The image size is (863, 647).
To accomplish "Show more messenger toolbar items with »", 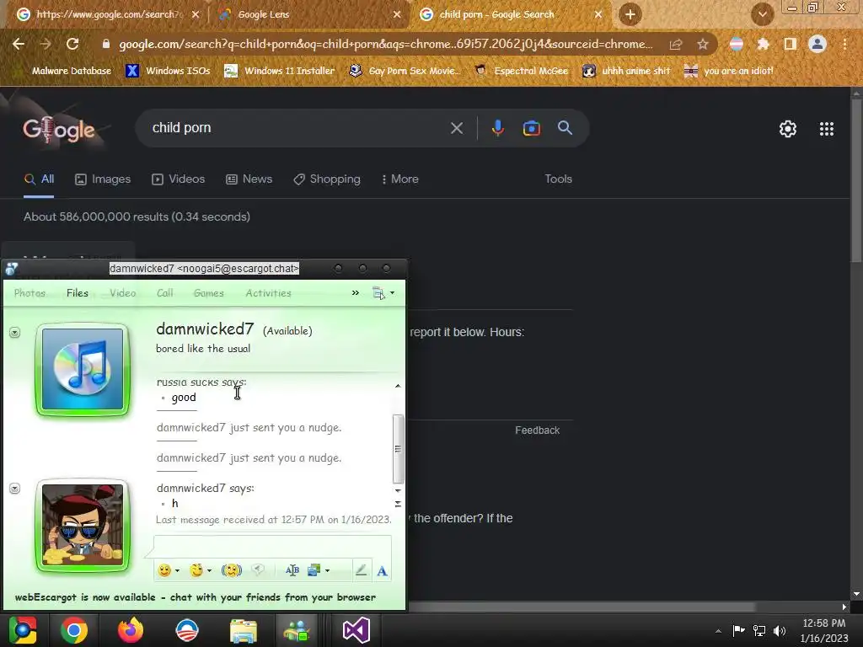I will [356, 292].
